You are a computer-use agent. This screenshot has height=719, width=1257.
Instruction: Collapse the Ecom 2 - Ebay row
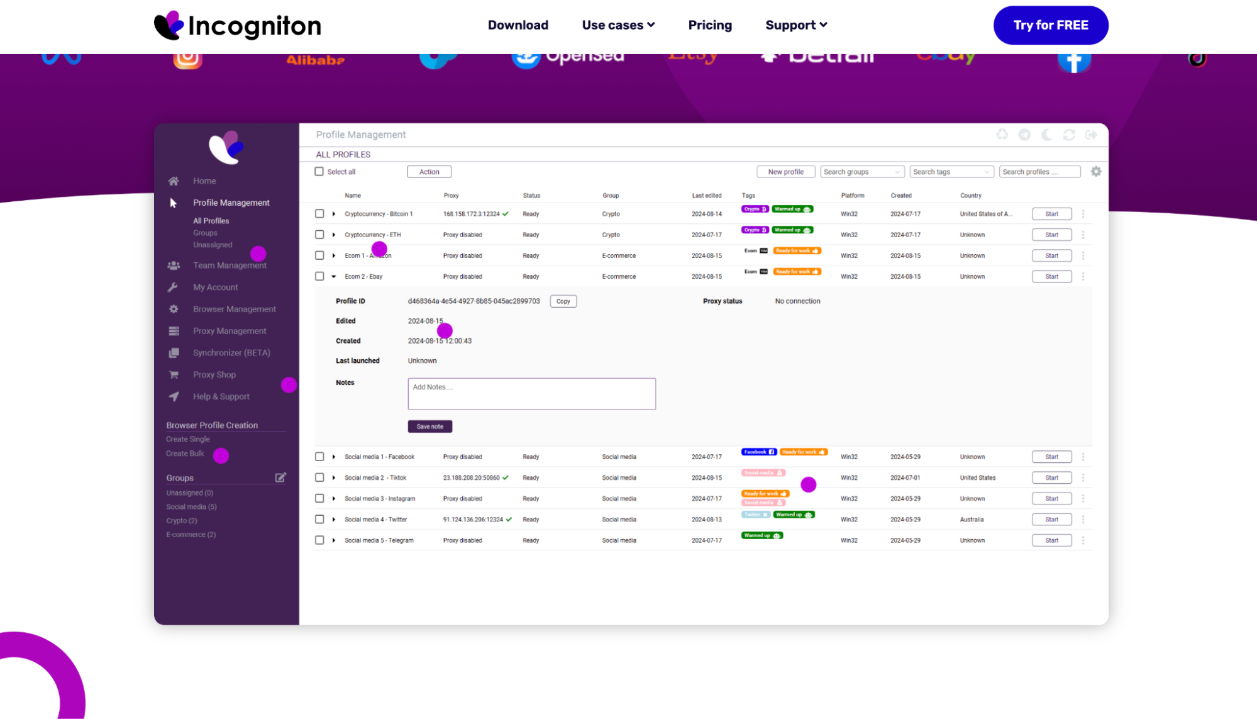[334, 277]
